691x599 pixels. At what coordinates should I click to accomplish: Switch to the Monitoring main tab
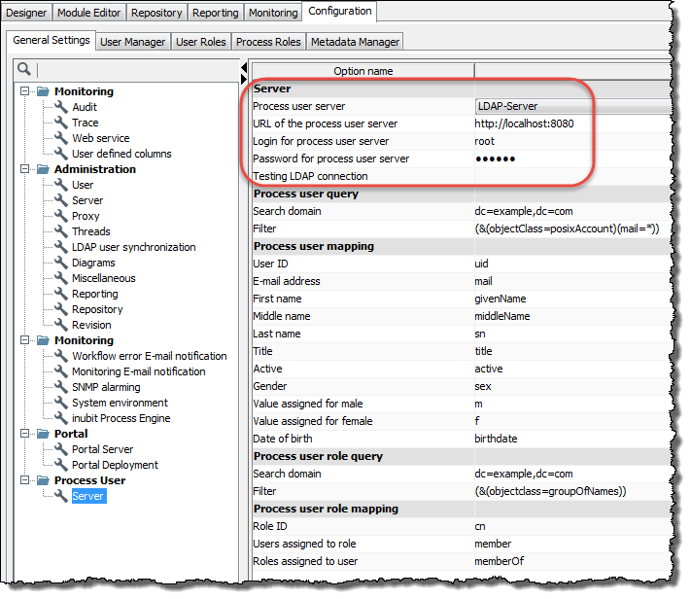273,13
